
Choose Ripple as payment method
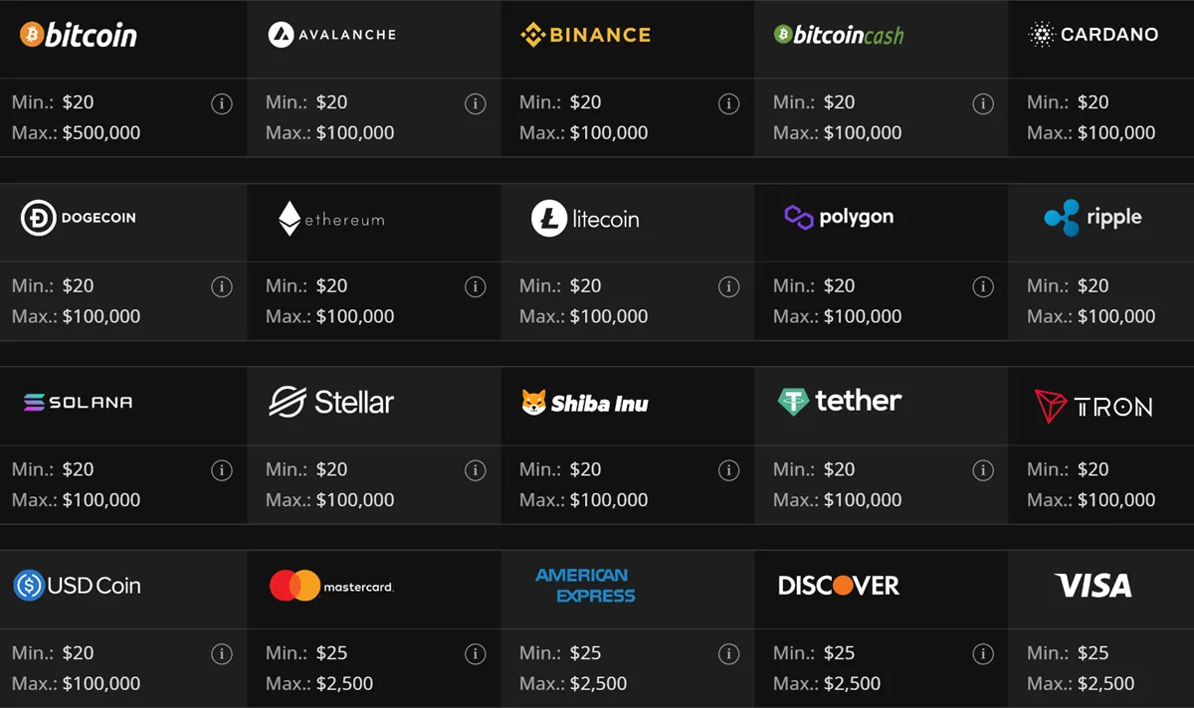[1093, 219]
